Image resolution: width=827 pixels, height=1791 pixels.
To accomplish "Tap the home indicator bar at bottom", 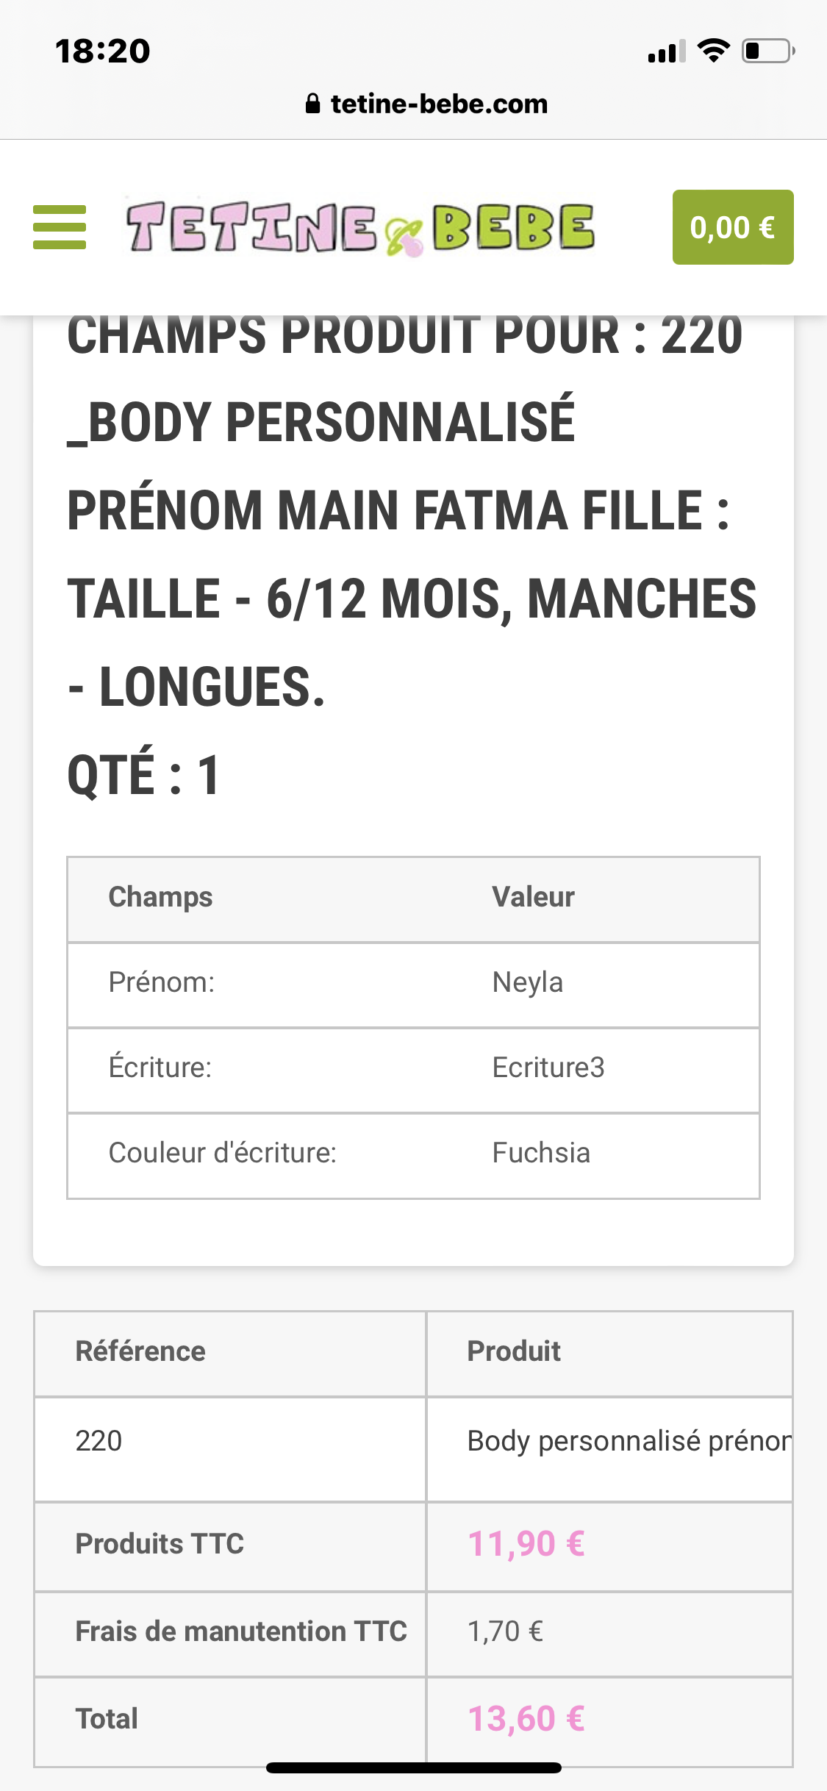I will coord(414,1767).
